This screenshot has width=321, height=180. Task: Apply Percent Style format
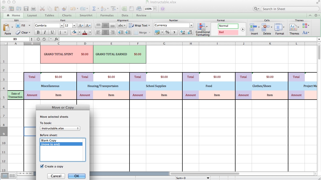click(x=167, y=32)
